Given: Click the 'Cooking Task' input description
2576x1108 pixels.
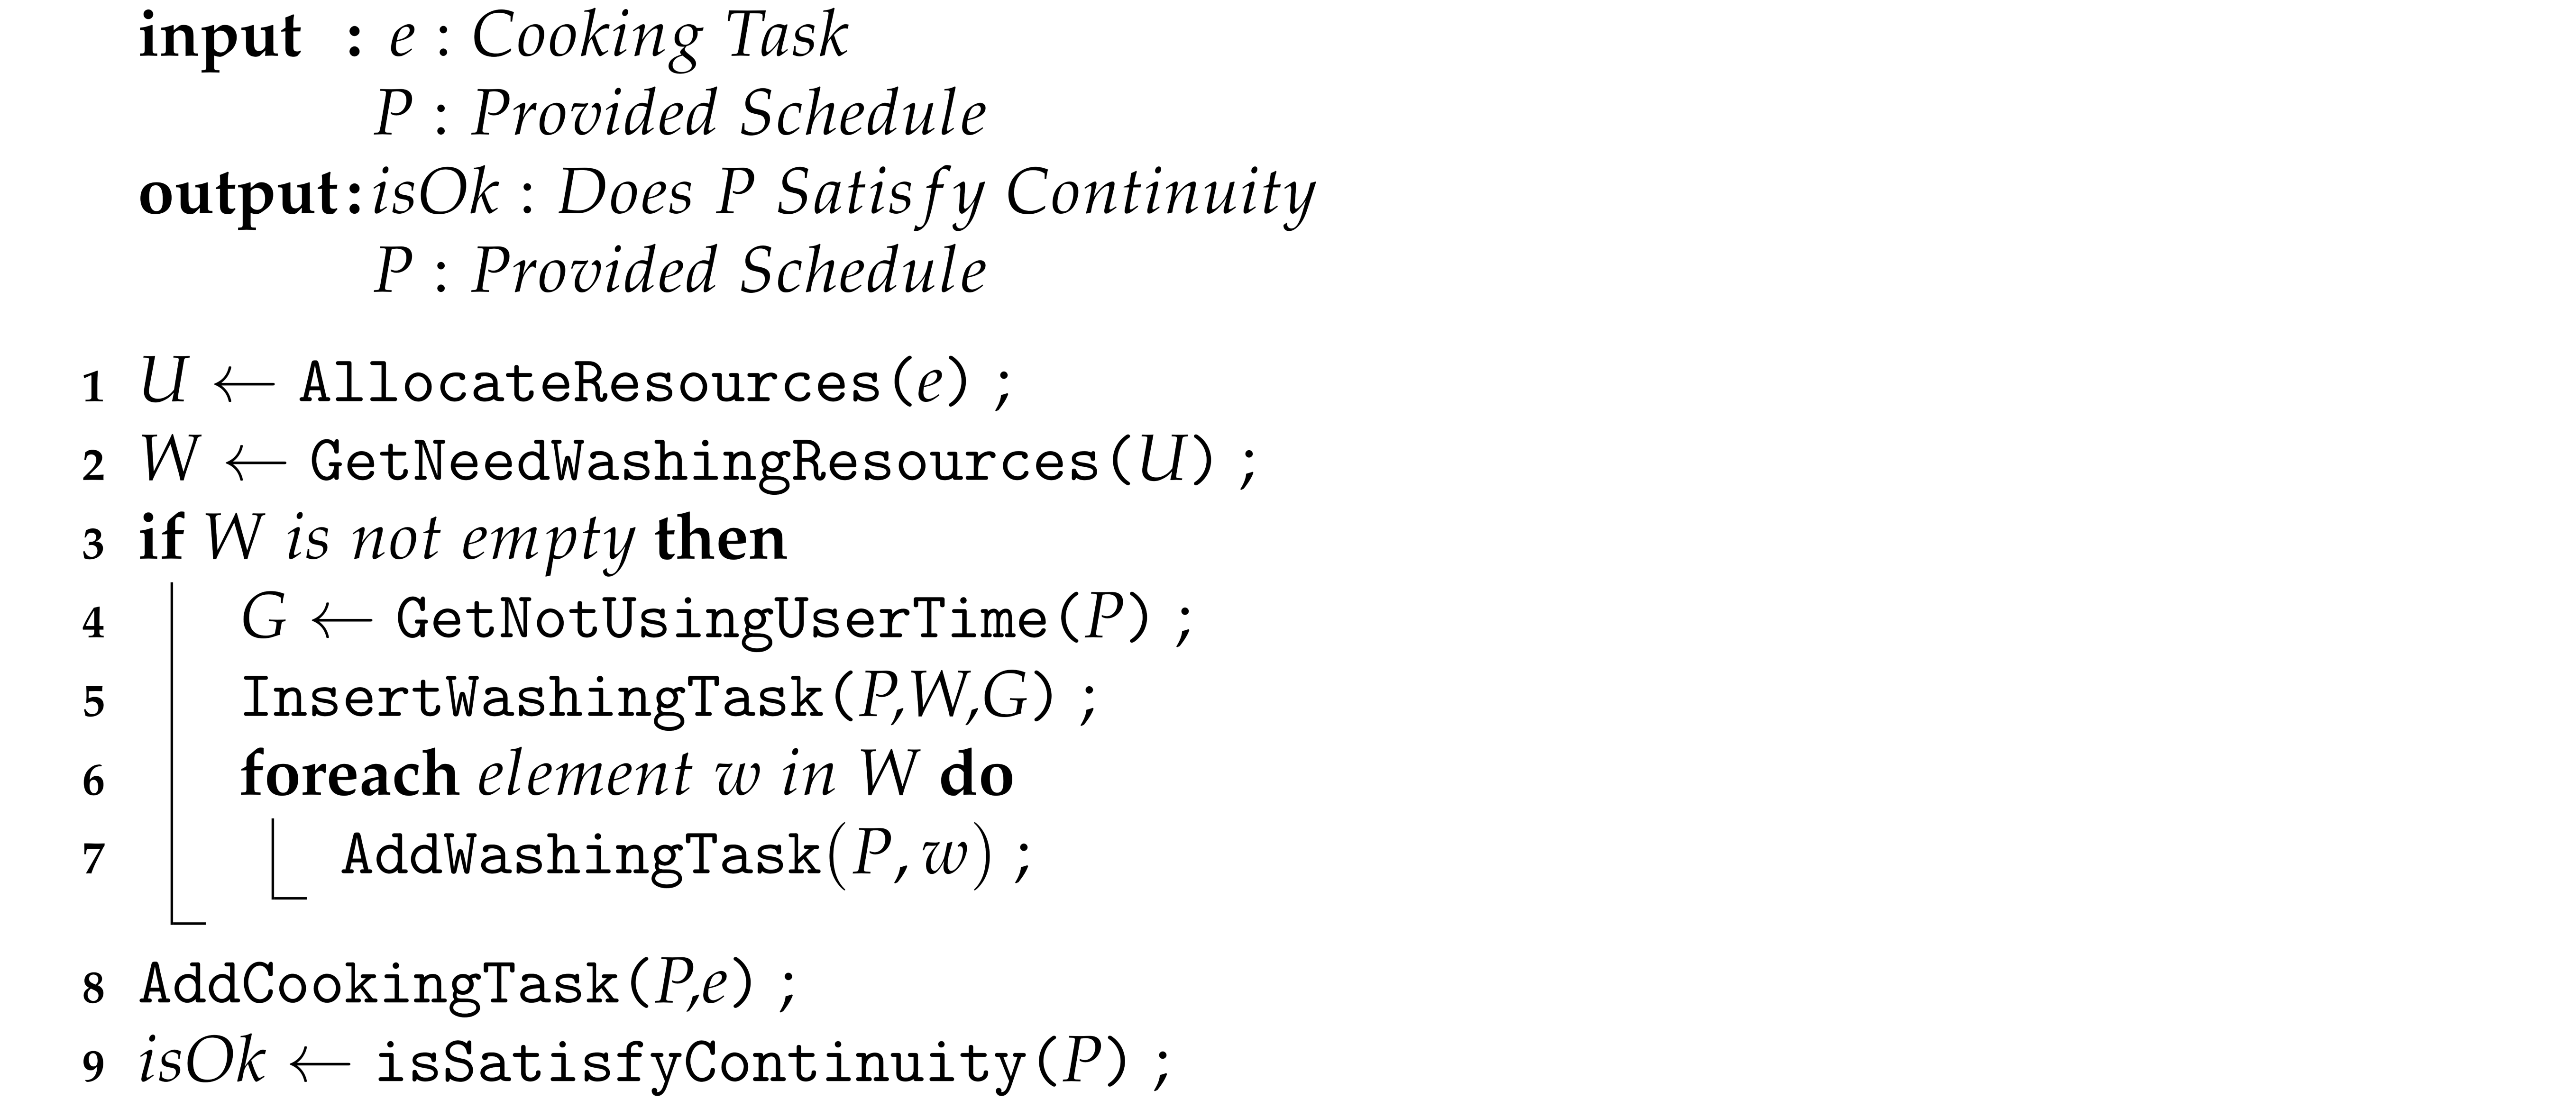Looking at the screenshot, I should [659, 38].
